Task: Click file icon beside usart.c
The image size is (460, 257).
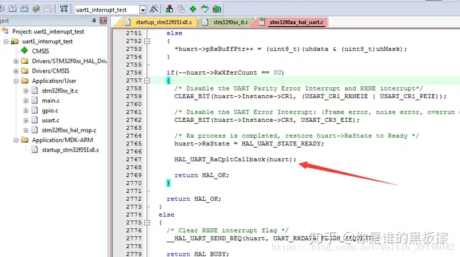Action: (34, 121)
